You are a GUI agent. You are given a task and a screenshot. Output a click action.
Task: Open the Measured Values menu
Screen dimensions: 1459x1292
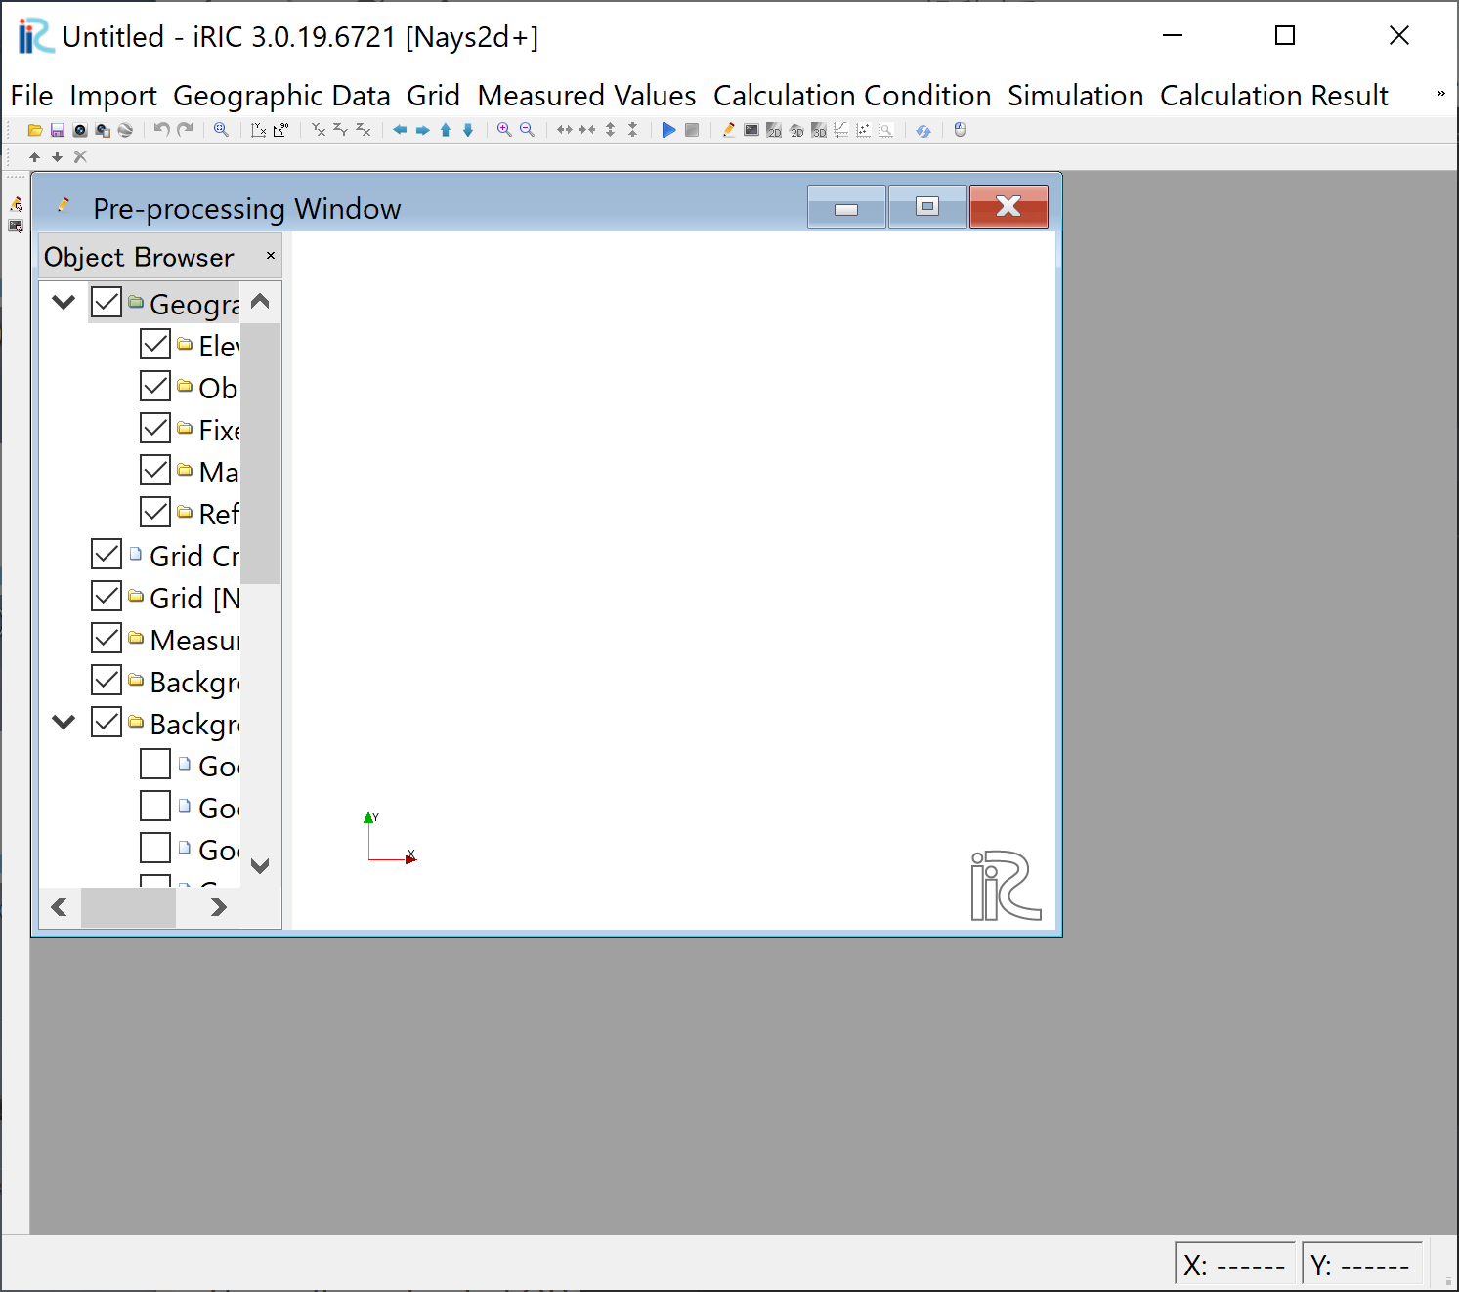[x=586, y=96]
